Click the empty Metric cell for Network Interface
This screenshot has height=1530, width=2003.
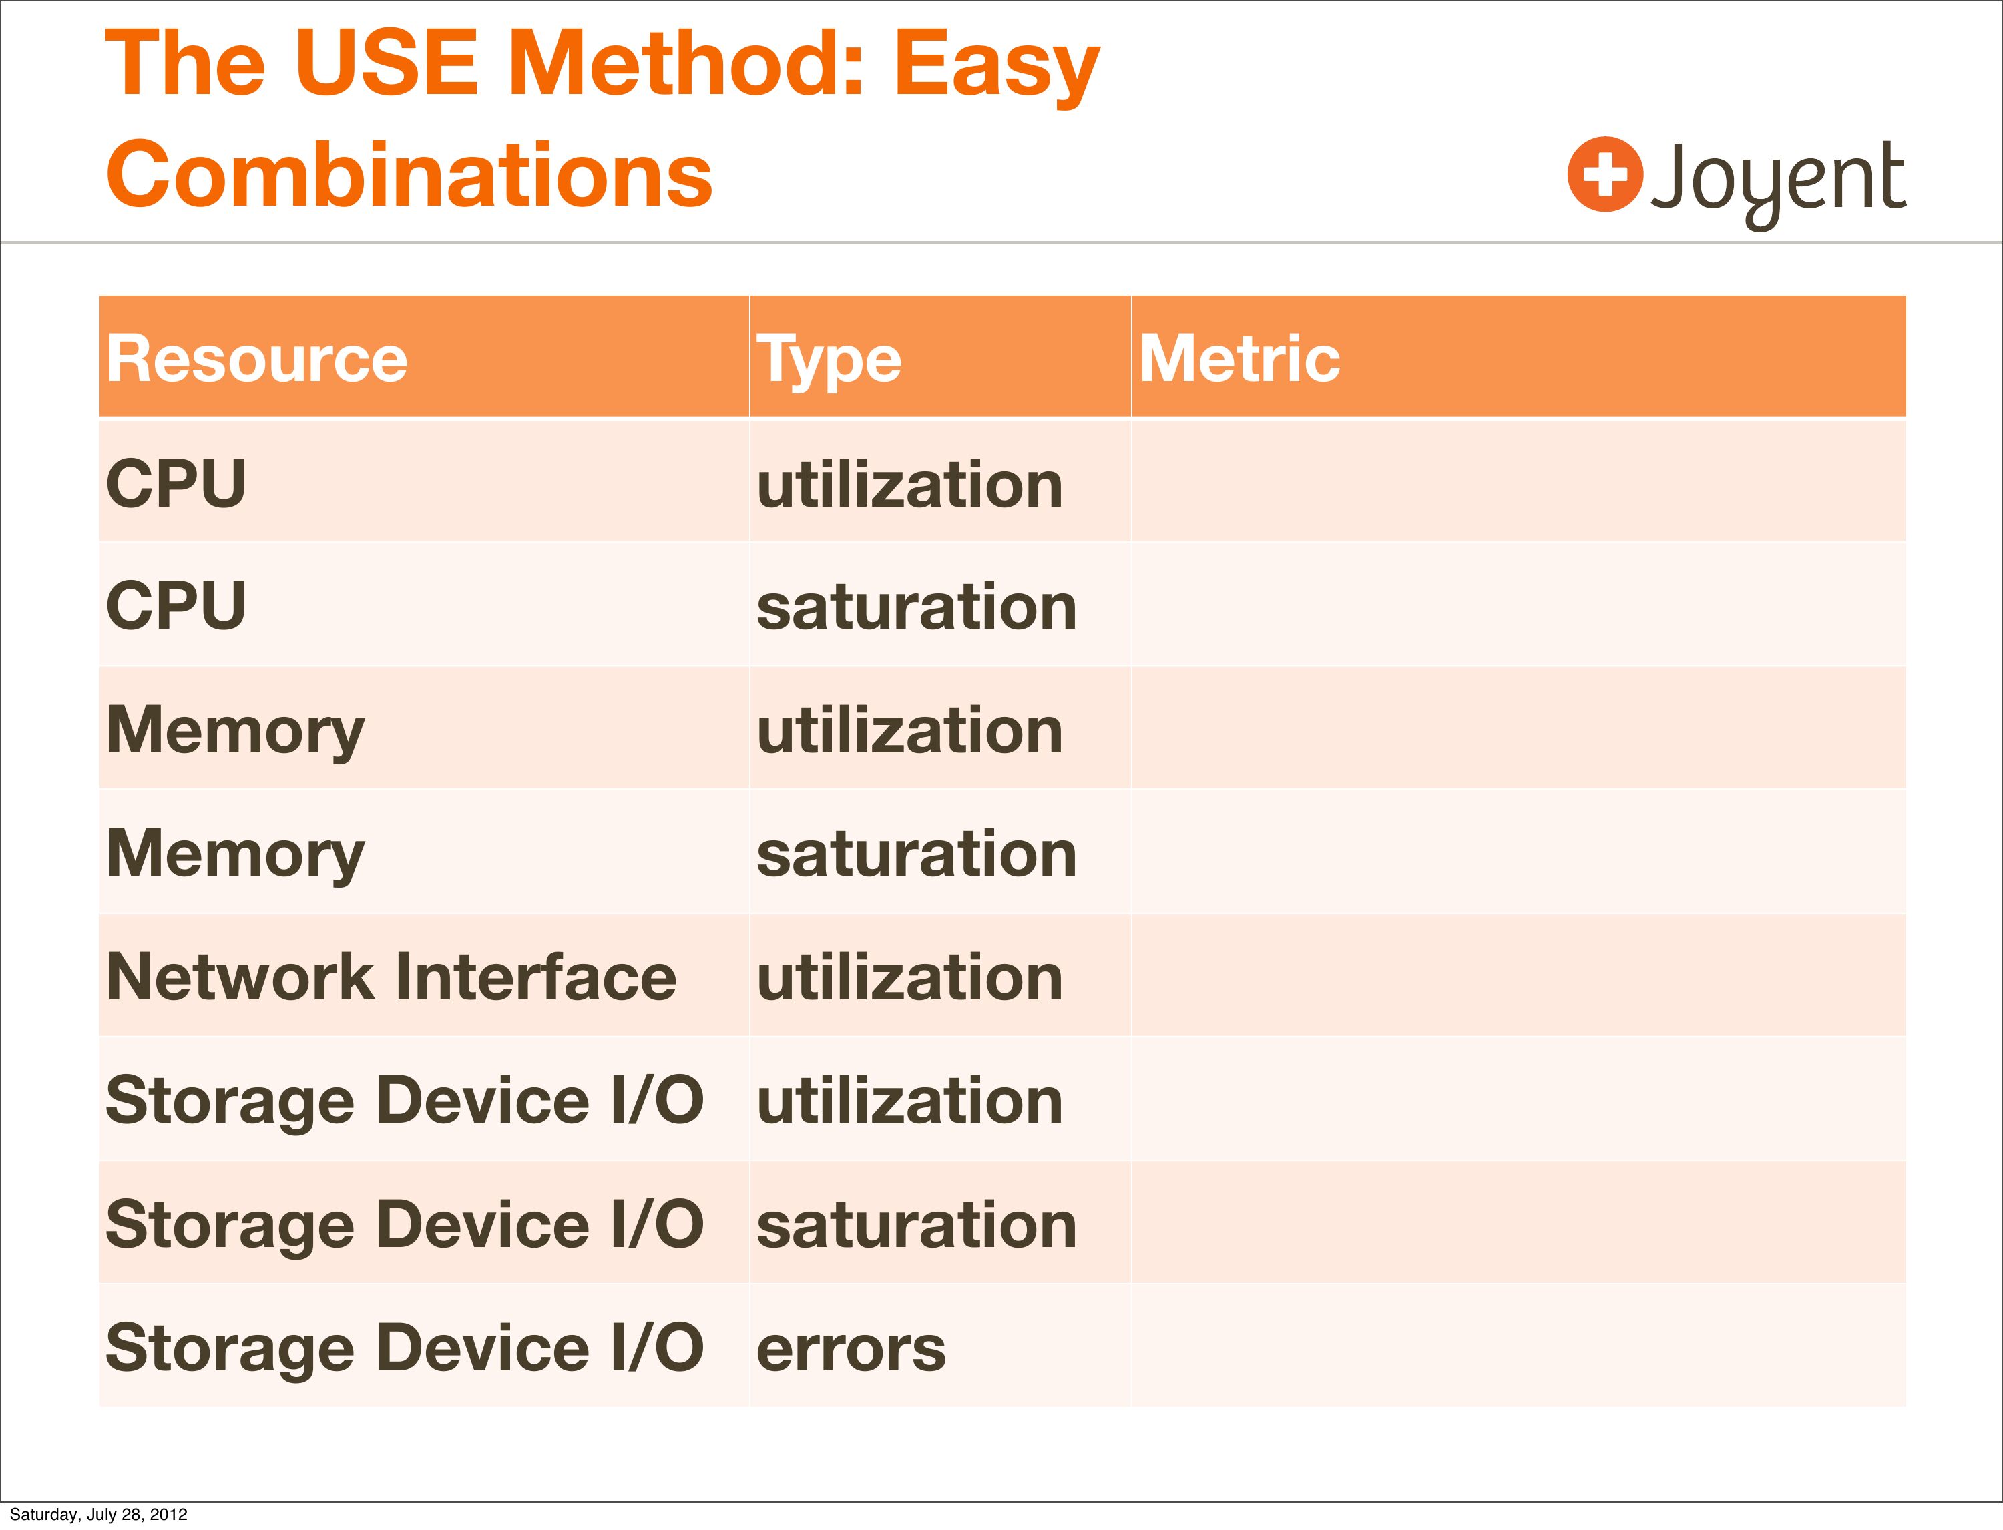point(1518,975)
